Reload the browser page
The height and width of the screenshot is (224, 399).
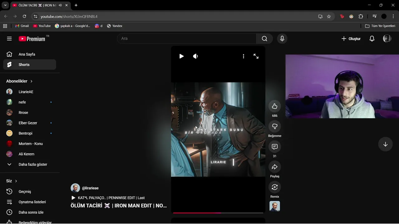coord(24,16)
